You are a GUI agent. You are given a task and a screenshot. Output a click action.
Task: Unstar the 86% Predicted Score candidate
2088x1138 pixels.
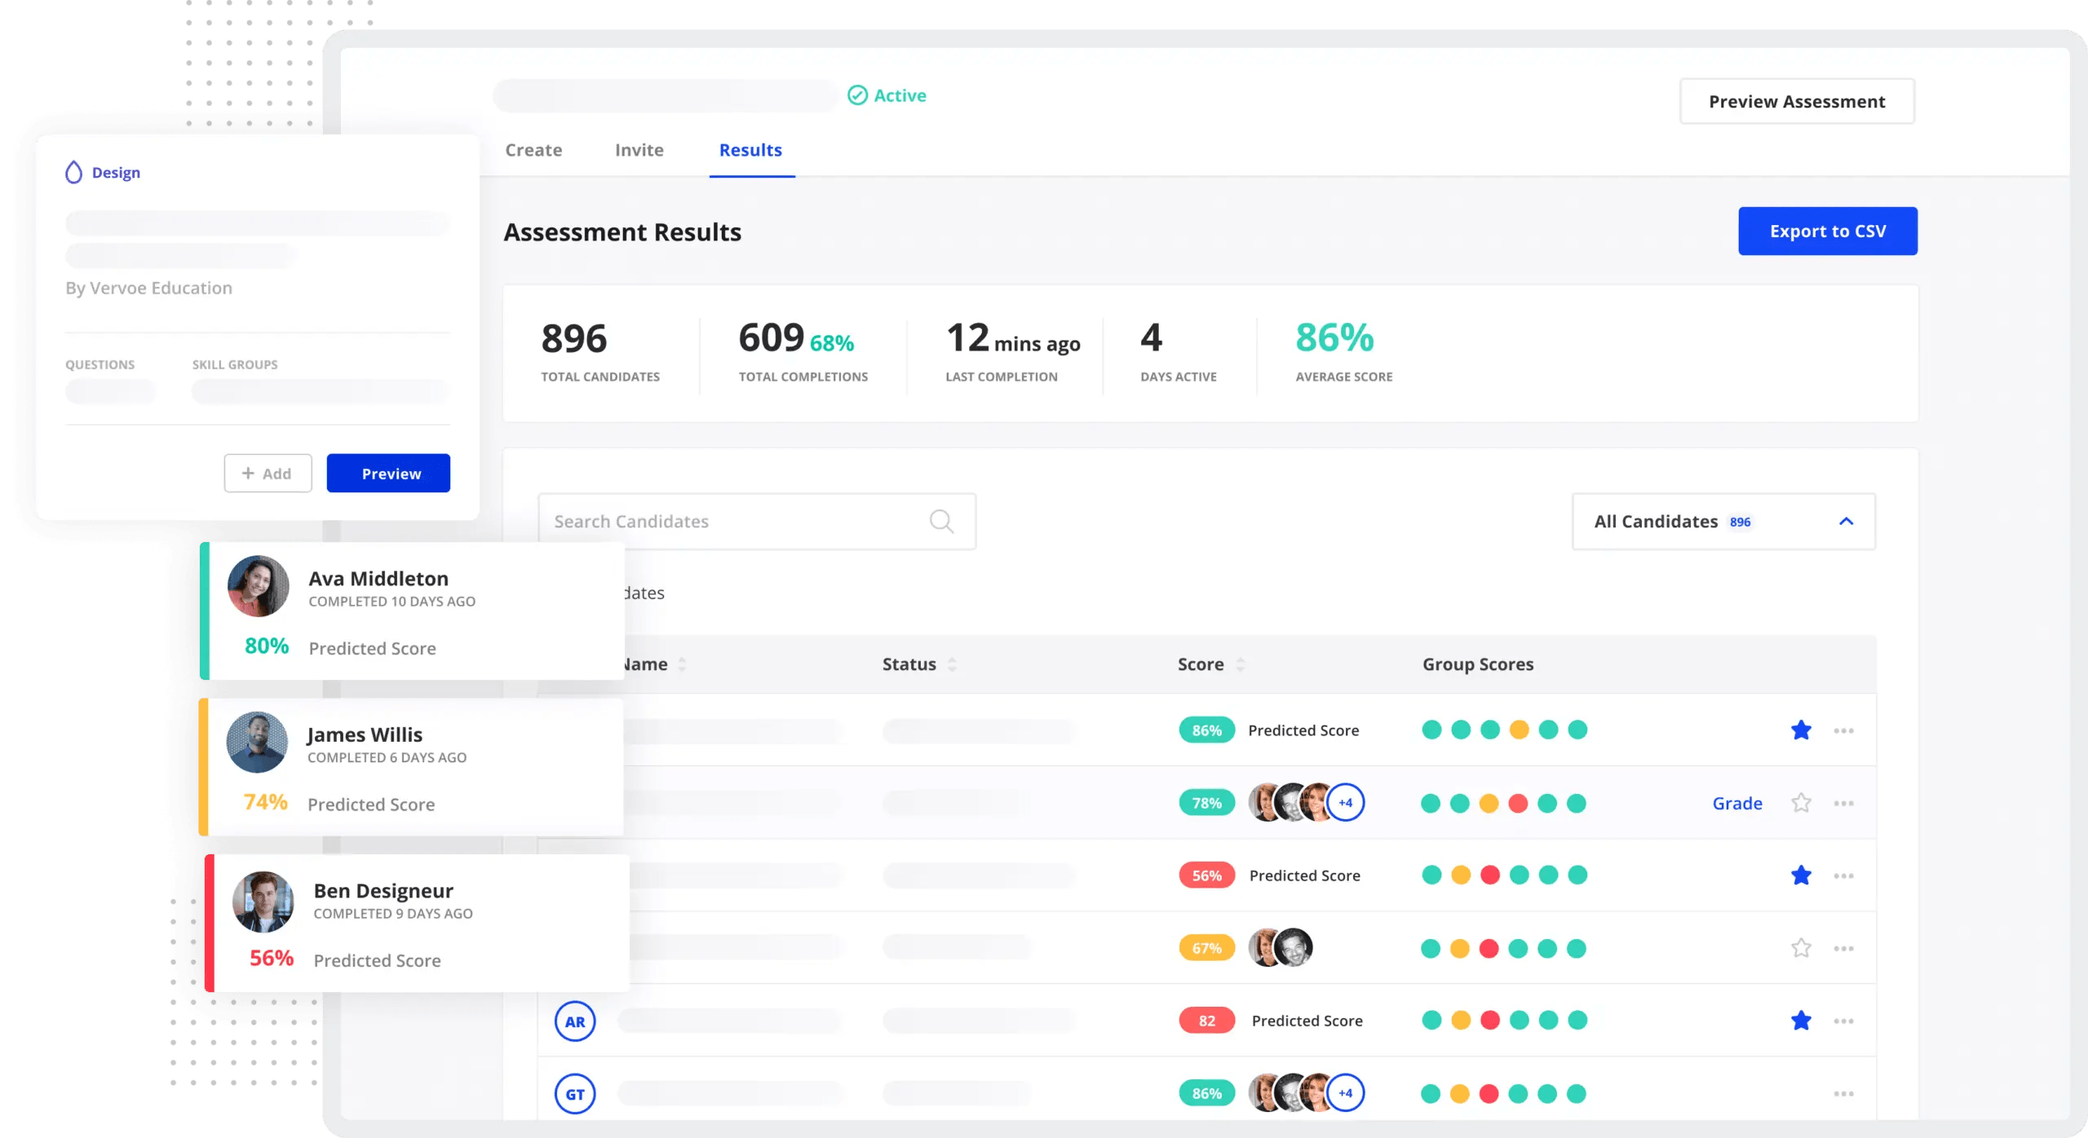click(1801, 730)
